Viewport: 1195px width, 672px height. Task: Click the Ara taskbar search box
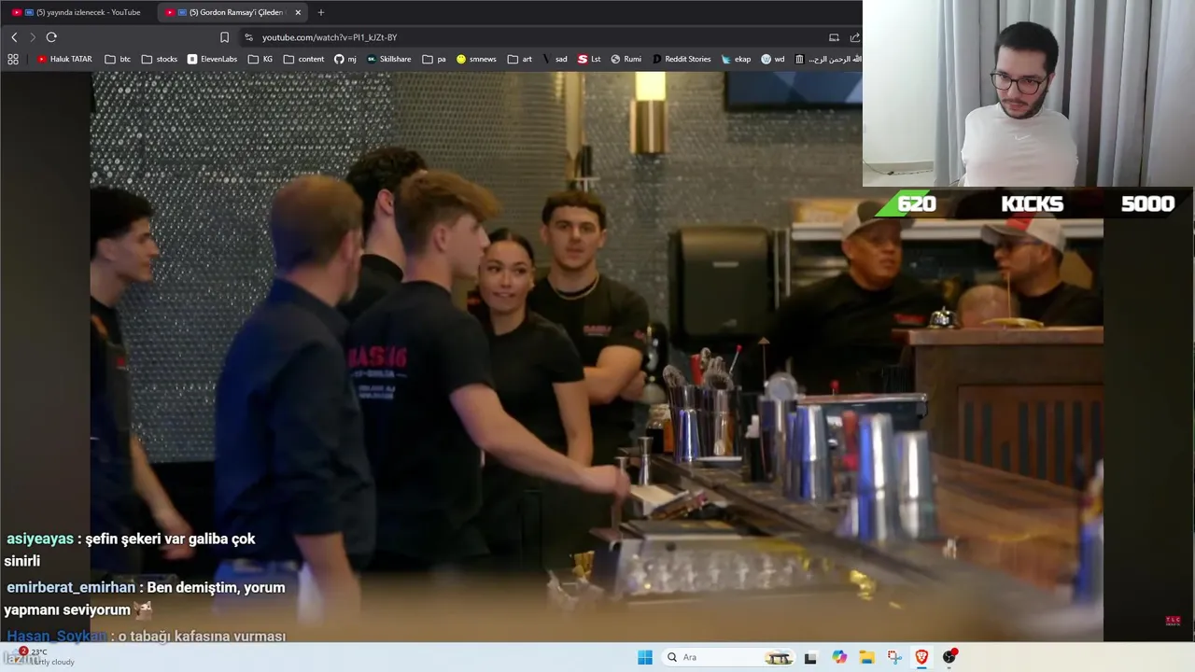(729, 657)
